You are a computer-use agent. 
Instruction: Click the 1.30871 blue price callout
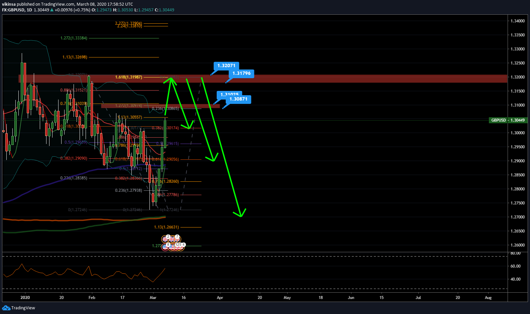[x=238, y=99]
